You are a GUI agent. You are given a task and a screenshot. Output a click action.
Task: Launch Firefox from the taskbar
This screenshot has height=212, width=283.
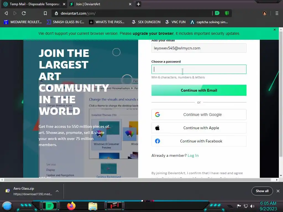coord(71,206)
